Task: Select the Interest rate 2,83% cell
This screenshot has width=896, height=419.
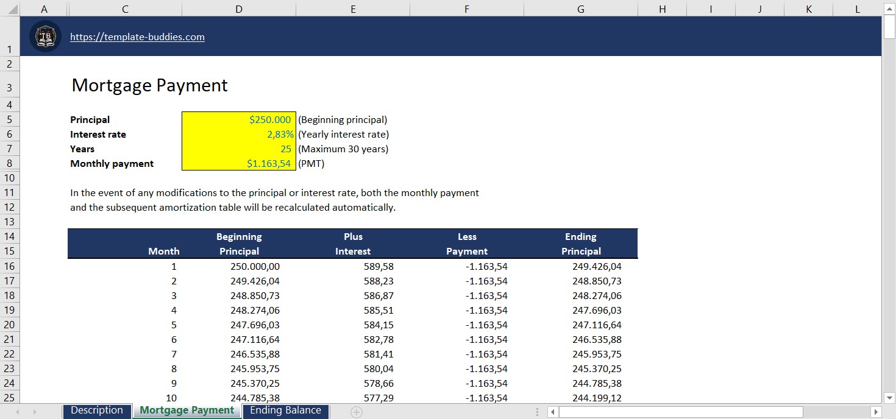Action: (239, 134)
